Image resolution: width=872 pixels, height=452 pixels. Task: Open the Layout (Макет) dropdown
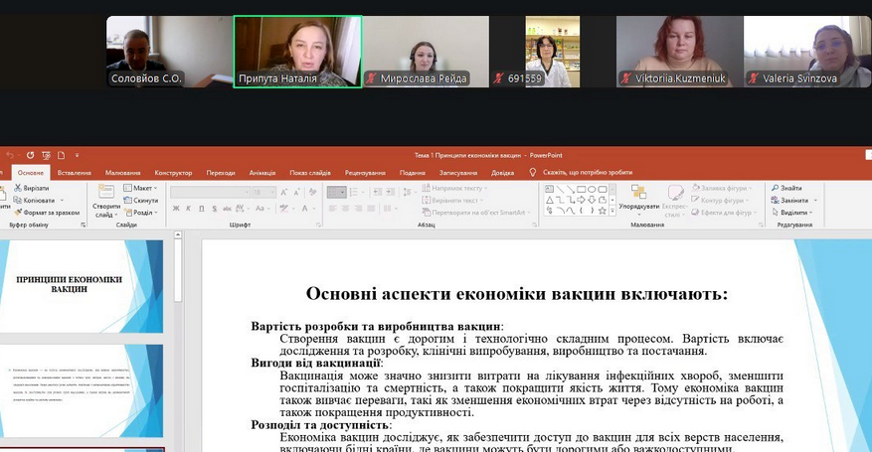pyautogui.click(x=142, y=188)
